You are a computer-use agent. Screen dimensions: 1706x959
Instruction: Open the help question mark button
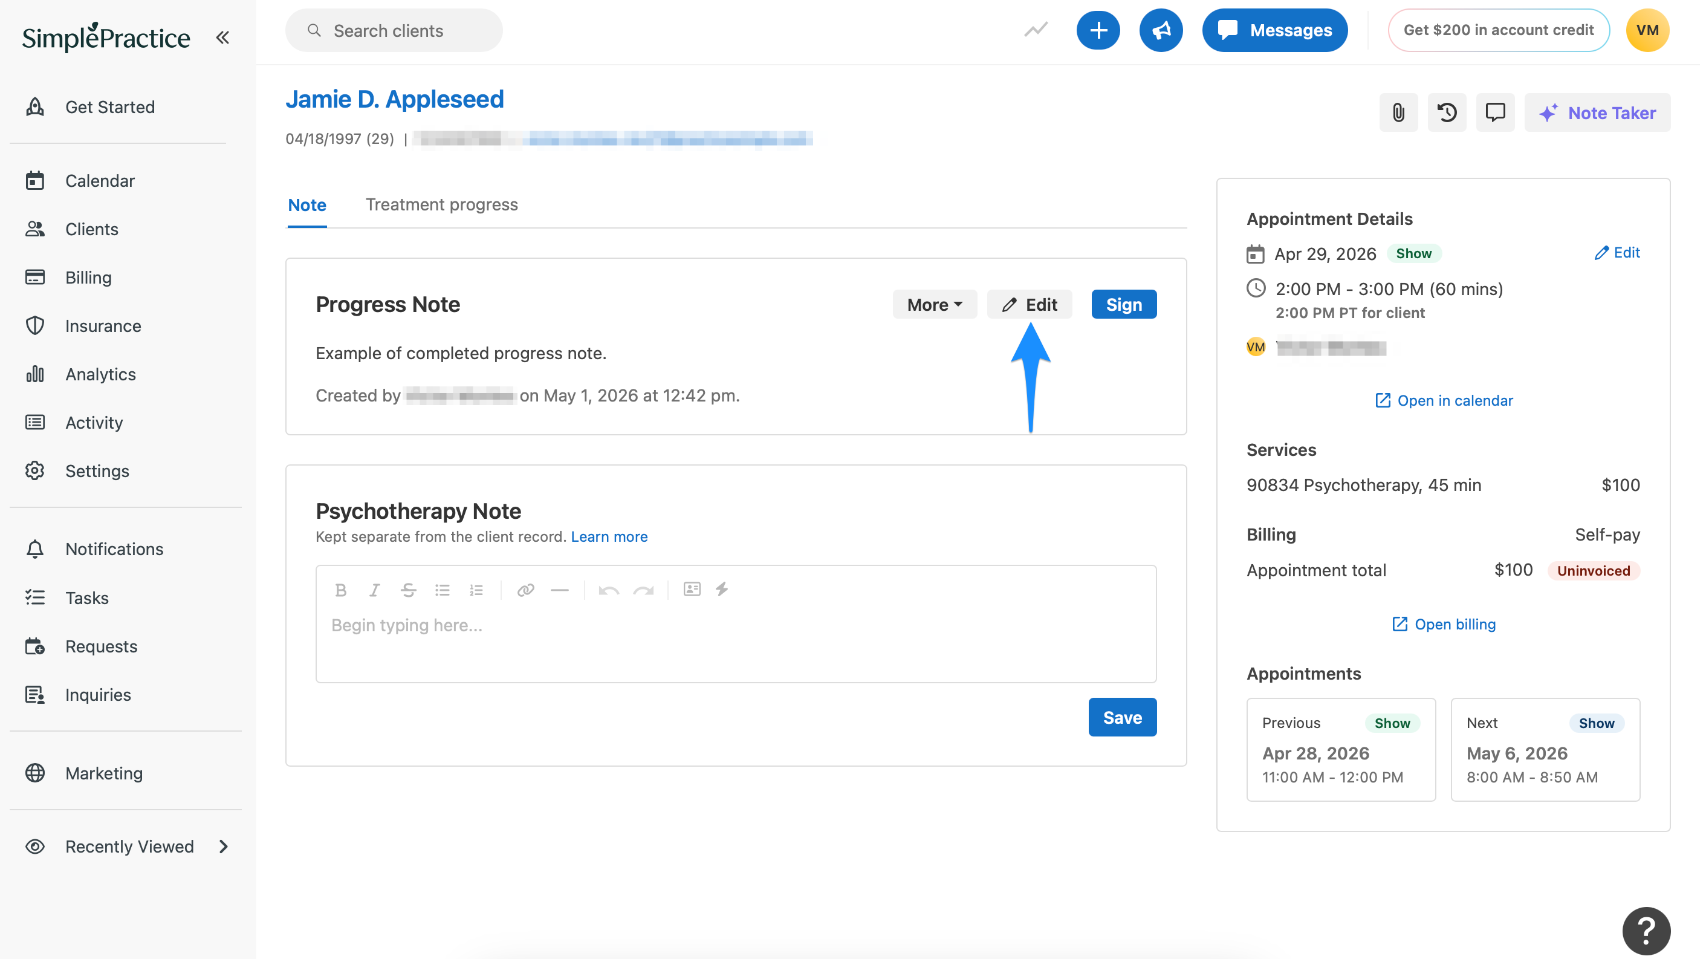pos(1646,931)
